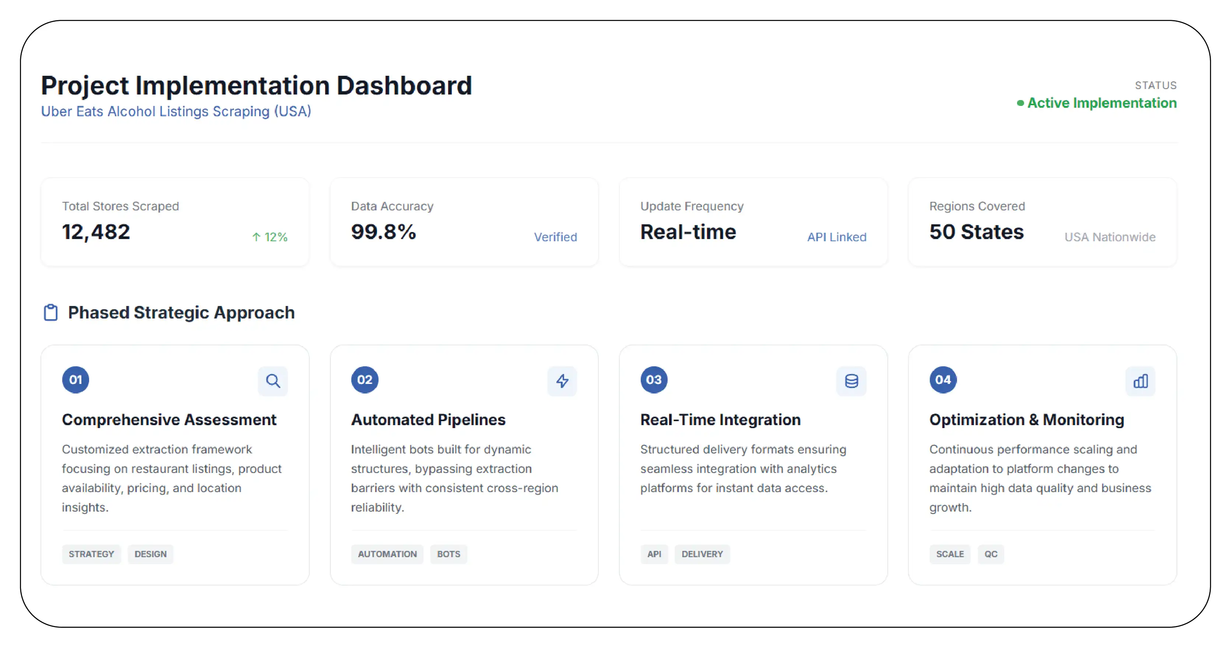Click the green Active Implementation status dot
Image resolution: width=1231 pixels, height=648 pixels.
click(x=1020, y=103)
